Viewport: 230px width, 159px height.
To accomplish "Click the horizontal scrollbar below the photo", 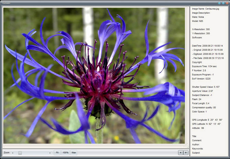I will pyautogui.click(x=94, y=146).
